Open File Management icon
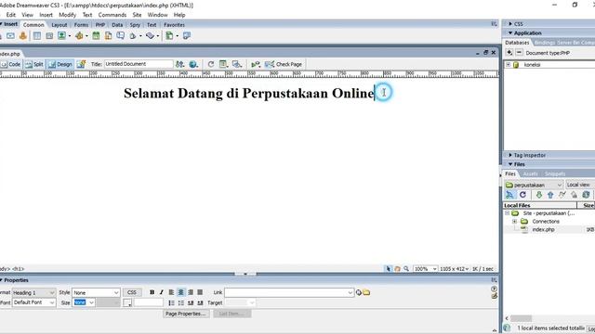The image size is (595, 334). 179,64
